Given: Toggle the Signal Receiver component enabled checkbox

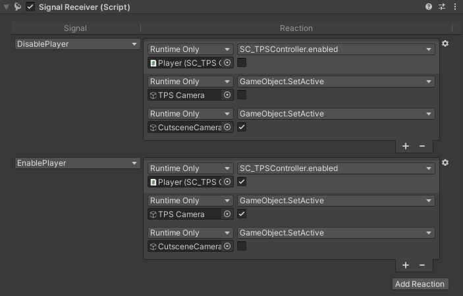Looking at the screenshot, I should (30, 7).
